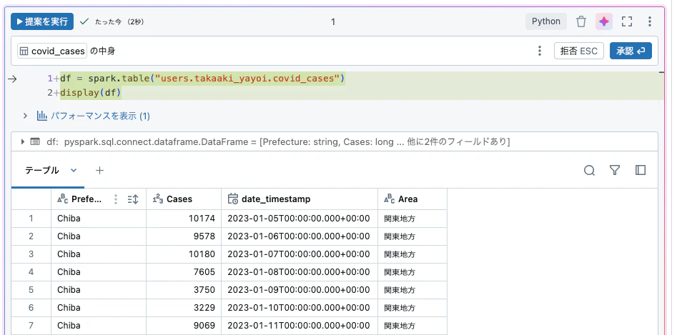Viewport: 677px width, 335px height.
Task: Delete the cell with the trash icon
Action: (581, 21)
